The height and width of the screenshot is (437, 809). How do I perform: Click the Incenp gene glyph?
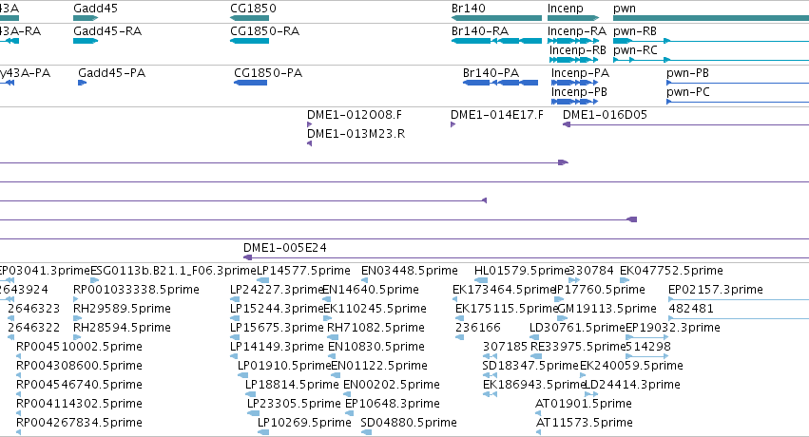[x=573, y=18]
